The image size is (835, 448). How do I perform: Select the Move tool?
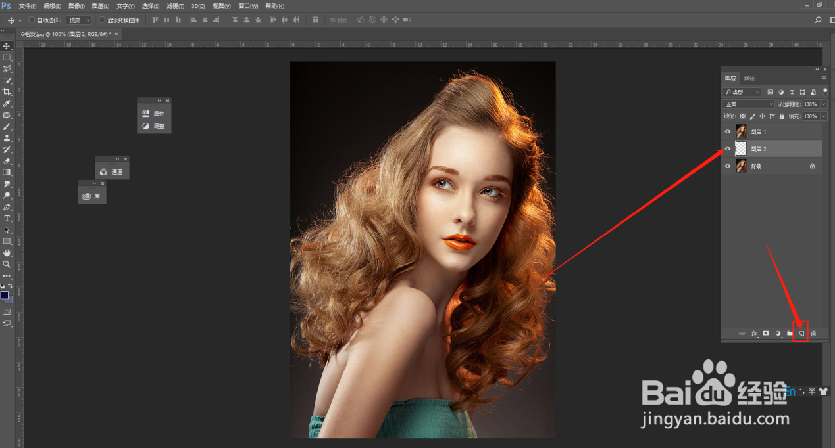pyautogui.click(x=7, y=46)
